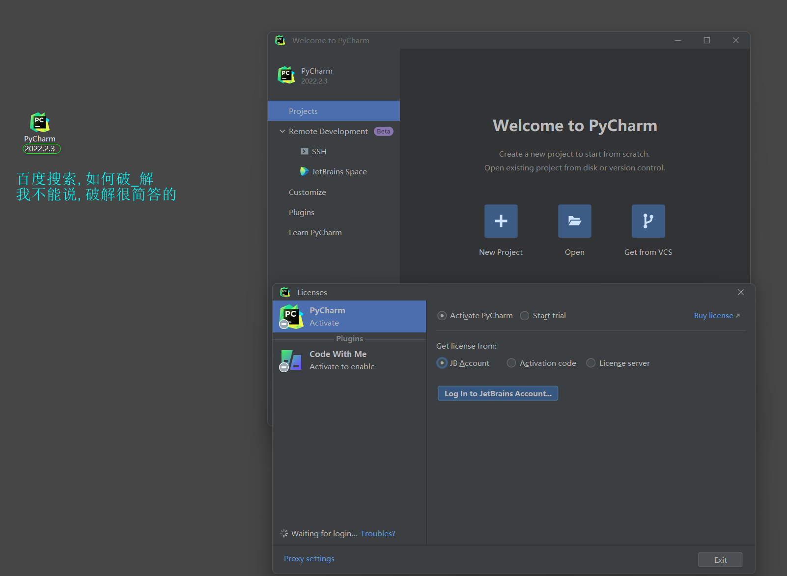Viewport: 787px width, 576px height.
Task: Close the Licenses dialog
Action: (741, 292)
